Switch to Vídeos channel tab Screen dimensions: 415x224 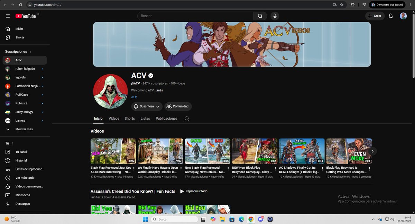114,119
